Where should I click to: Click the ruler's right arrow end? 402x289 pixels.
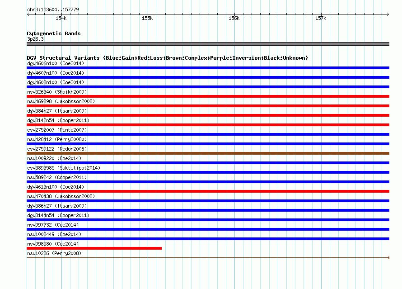[388, 14]
